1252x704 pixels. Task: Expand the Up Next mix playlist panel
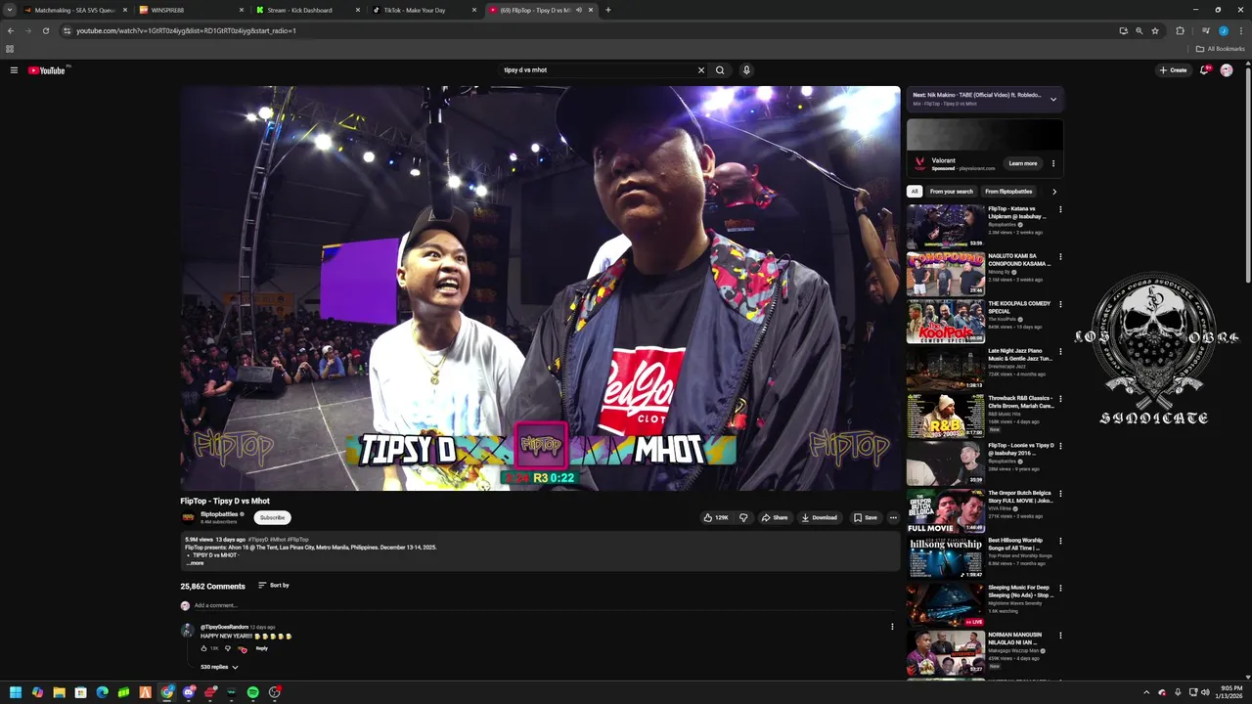click(1053, 99)
